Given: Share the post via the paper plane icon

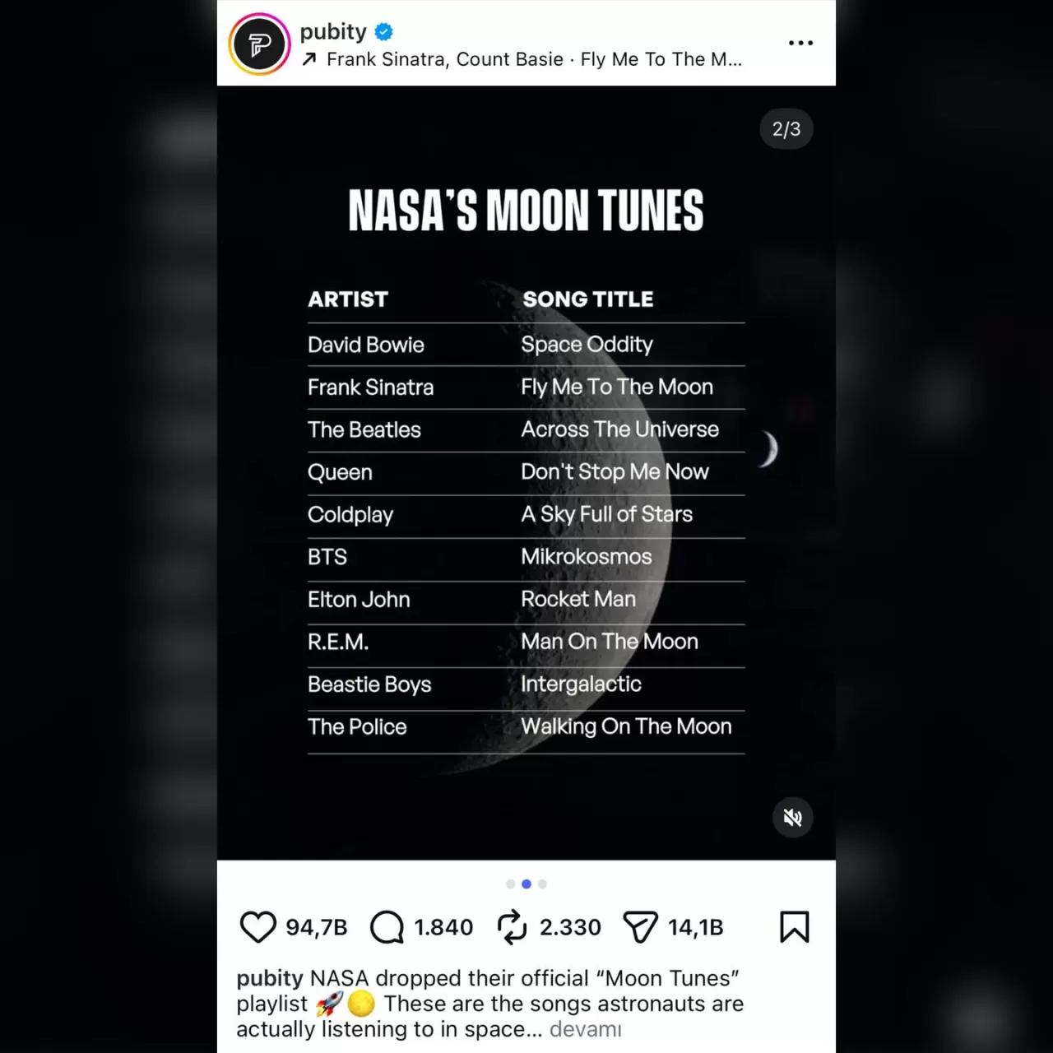Looking at the screenshot, I should coord(641,927).
